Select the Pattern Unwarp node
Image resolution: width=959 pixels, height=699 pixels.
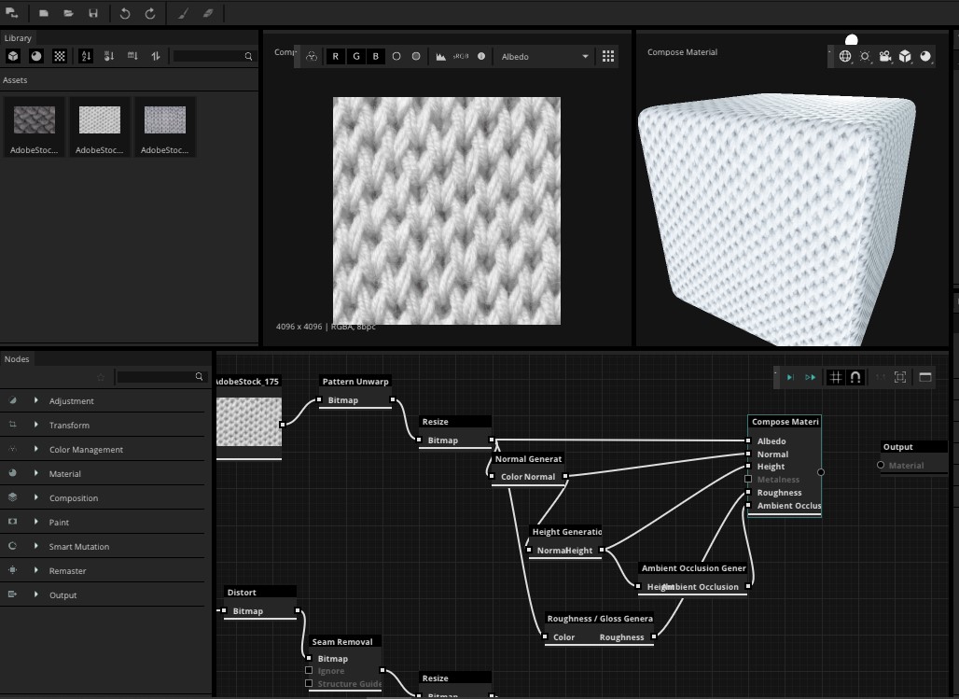354,382
